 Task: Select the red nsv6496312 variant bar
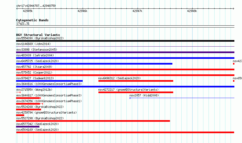pos(136,81)
